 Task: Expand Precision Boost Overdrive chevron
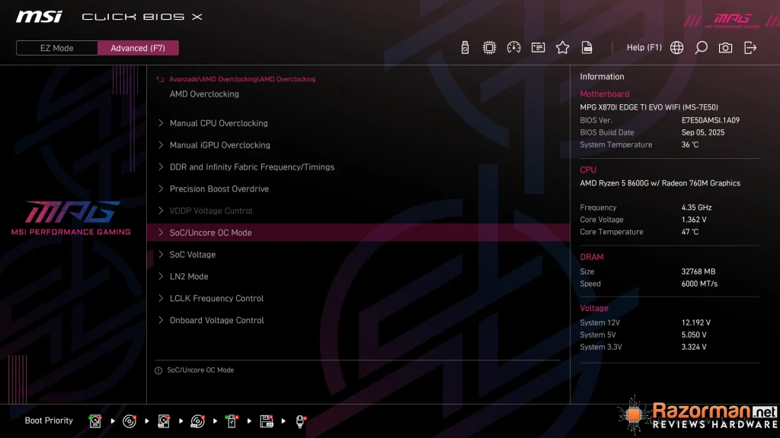tap(161, 189)
